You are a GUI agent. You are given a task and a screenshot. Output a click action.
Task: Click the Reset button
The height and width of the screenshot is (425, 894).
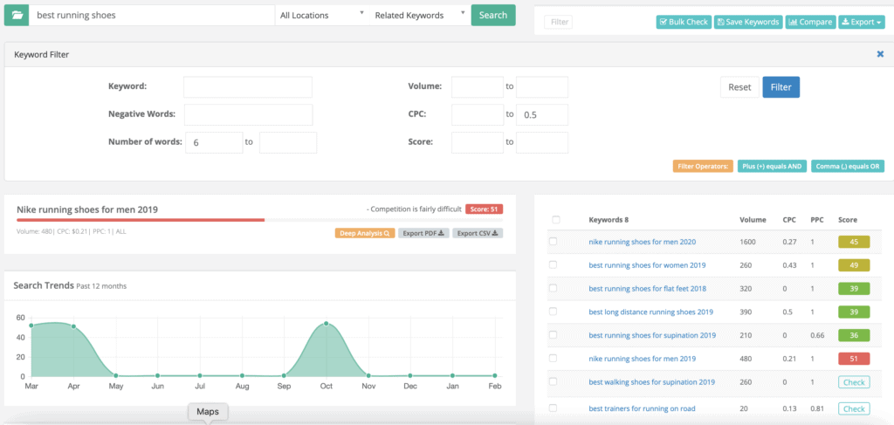pos(740,87)
